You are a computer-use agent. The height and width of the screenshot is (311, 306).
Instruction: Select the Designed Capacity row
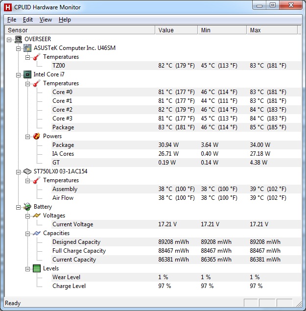pos(176,242)
